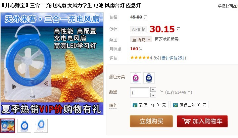Open the 至廊坊 delivery location dropdown
The width and height of the screenshot is (238, 138).
pos(141,40)
